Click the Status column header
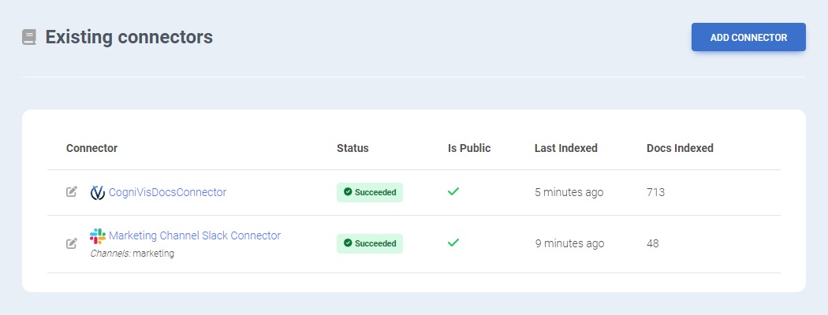 tap(352, 148)
